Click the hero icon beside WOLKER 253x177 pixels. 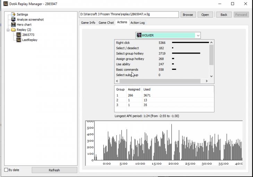pos(139,35)
